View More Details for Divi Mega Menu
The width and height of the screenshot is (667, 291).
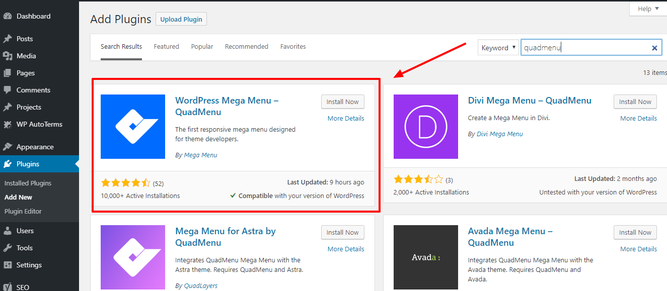[x=638, y=118]
